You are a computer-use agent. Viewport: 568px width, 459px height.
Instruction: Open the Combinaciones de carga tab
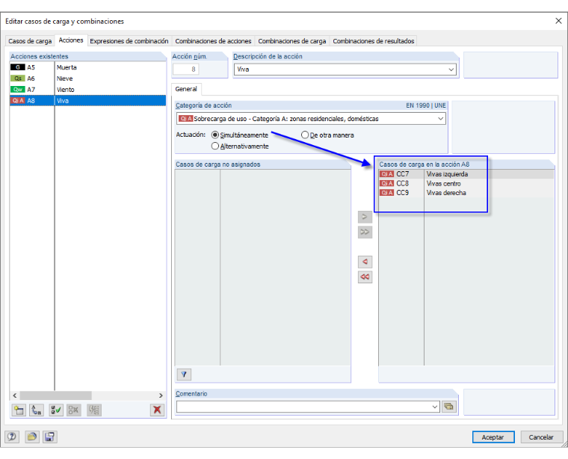292,41
